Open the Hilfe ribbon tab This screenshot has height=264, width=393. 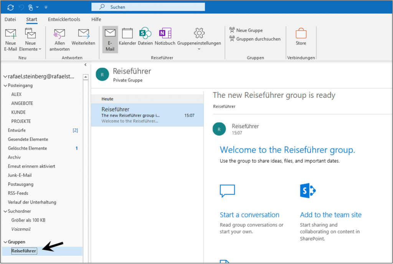96,19
